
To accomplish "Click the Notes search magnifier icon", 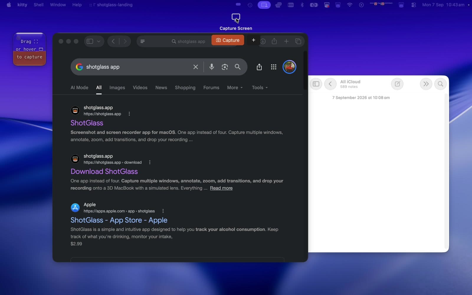I will (440, 84).
